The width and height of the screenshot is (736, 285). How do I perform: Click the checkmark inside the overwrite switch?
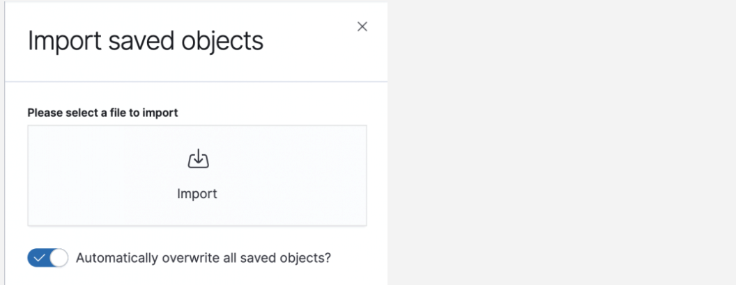pos(39,258)
